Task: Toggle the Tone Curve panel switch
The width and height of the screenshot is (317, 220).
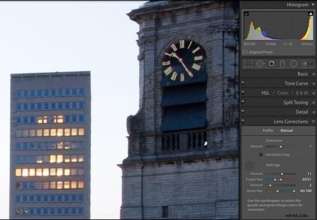Action: pyautogui.click(x=243, y=83)
